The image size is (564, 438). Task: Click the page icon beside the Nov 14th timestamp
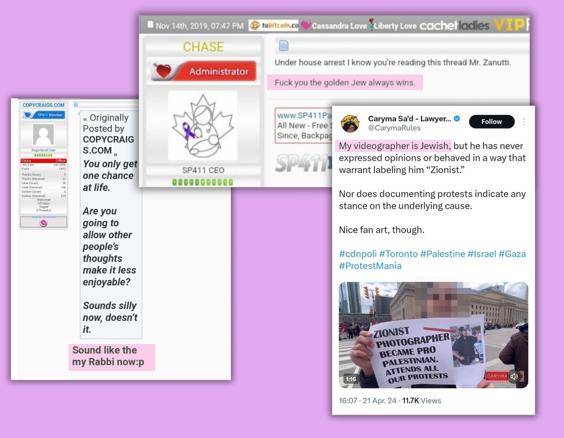coord(151,23)
